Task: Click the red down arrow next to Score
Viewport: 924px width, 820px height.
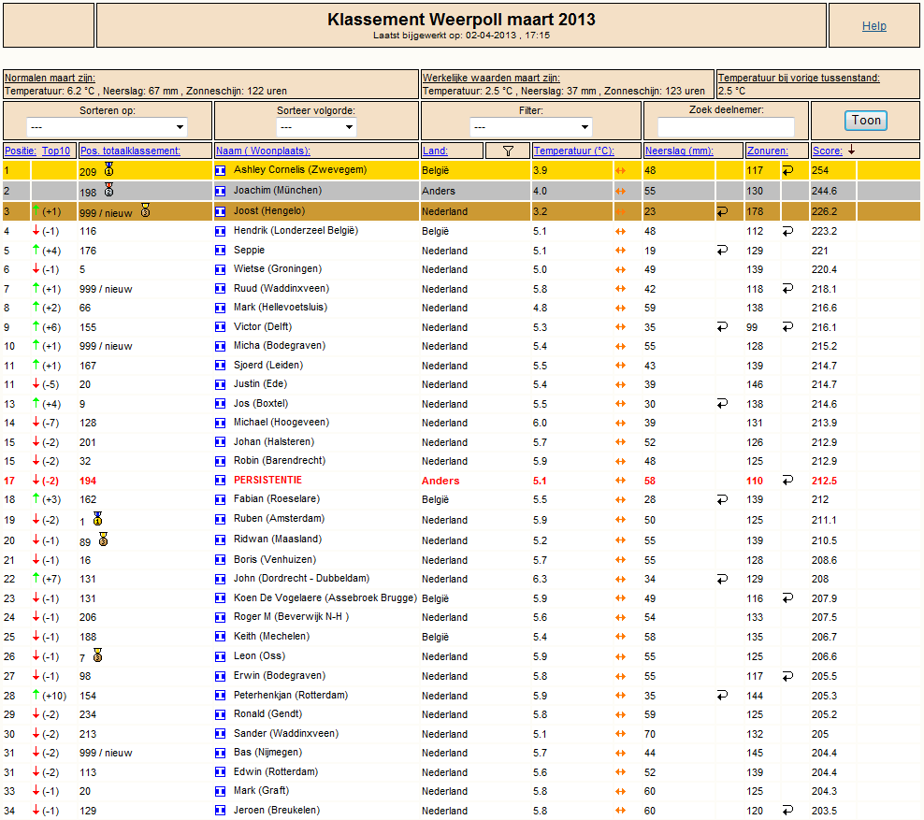Action: pos(851,151)
